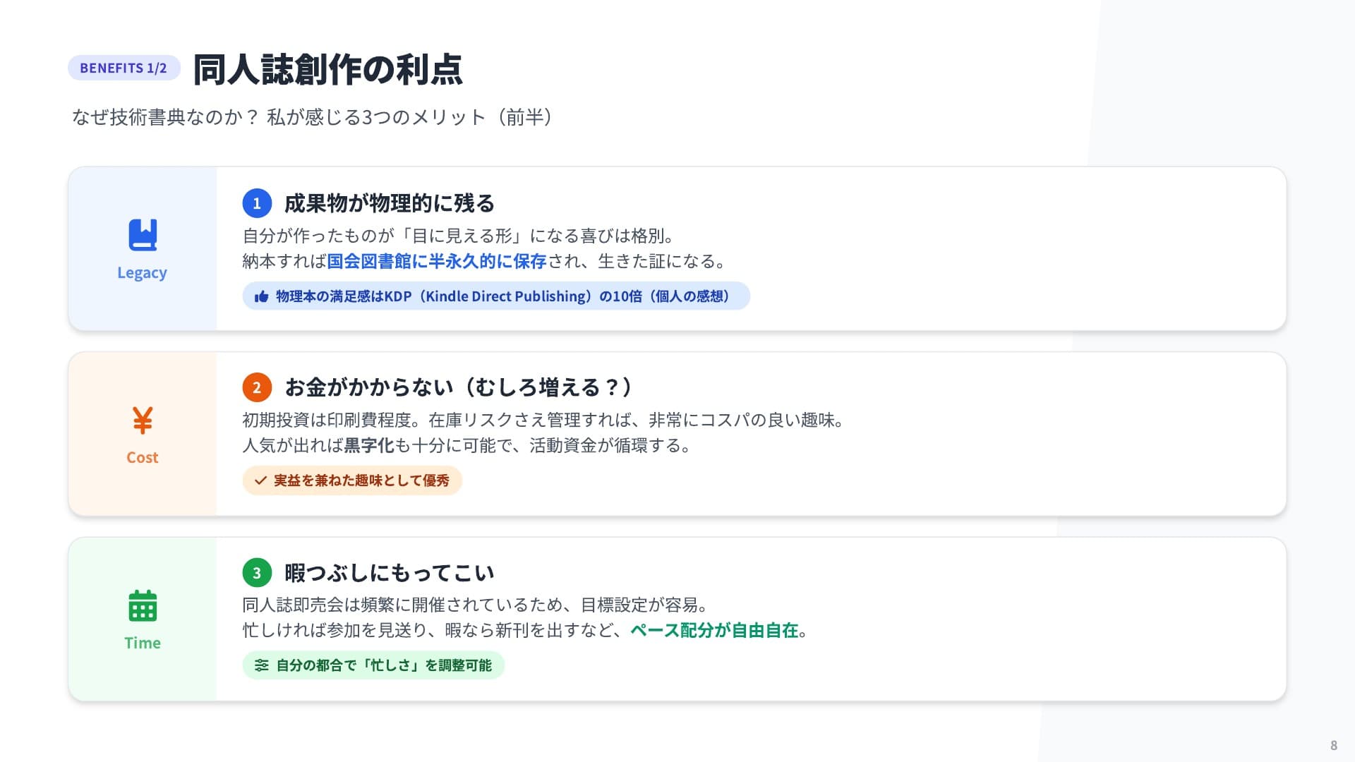The width and height of the screenshot is (1355, 762).
Task: Click the blue number 1 circle
Action: (257, 203)
